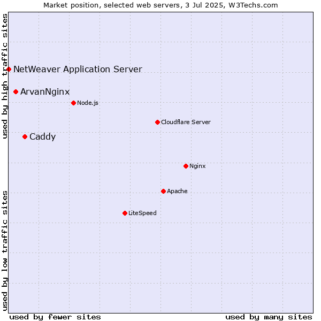Click the NetWeaver Application Server red data point
This screenshot has height=321, width=321.
9,70
